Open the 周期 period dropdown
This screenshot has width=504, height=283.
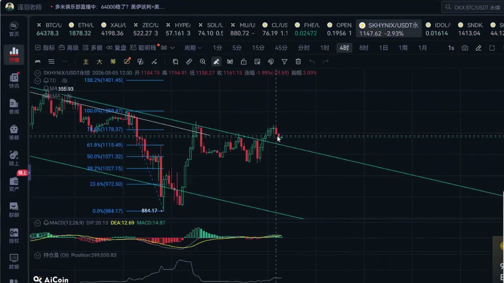click(193, 48)
